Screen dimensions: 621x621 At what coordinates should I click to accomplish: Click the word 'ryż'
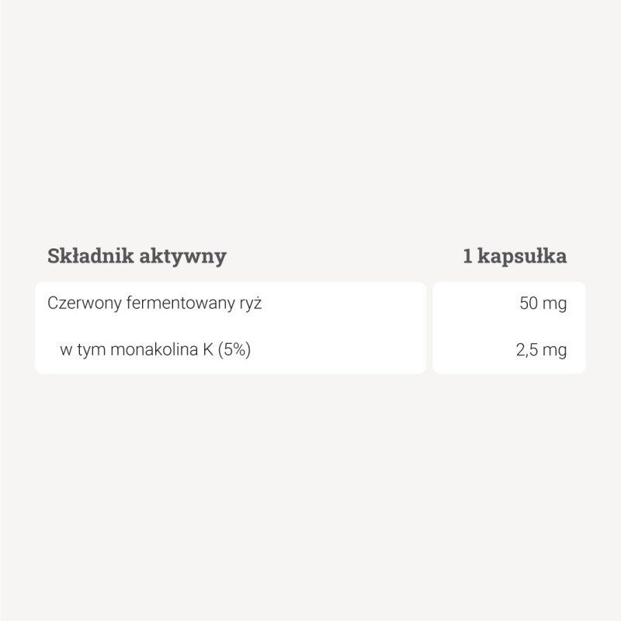[250, 304]
